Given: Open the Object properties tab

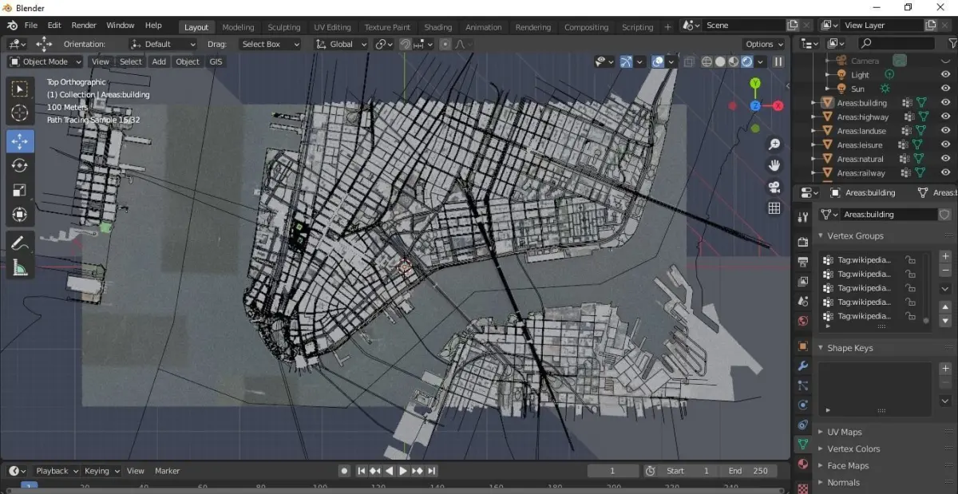Looking at the screenshot, I should [803, 346].
